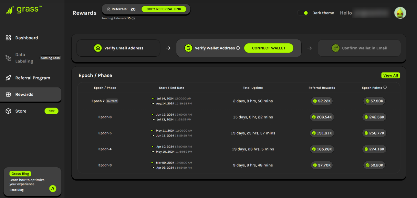Click the user avatar picture

click(400, 13)
